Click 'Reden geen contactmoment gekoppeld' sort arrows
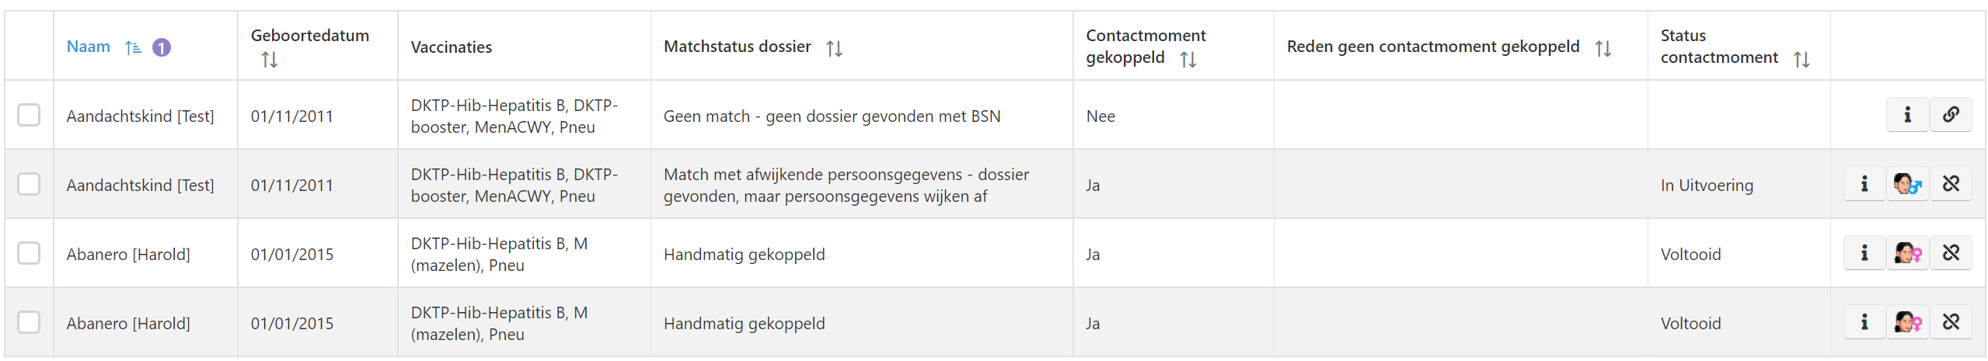 click(x=1603, y=48)
